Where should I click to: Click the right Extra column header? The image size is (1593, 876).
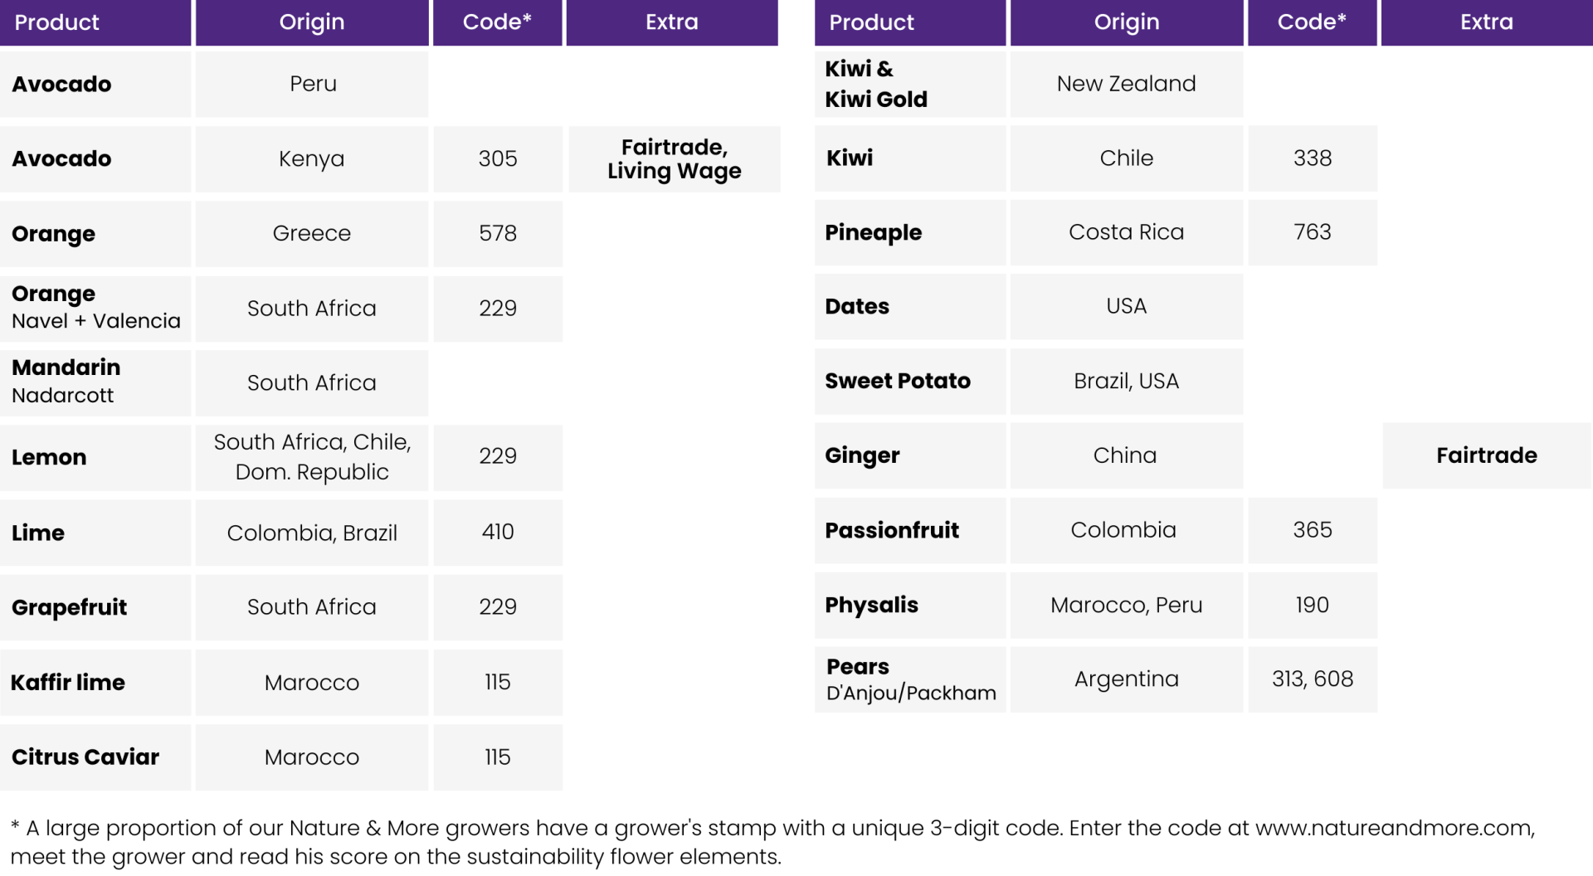point(1487,22)
